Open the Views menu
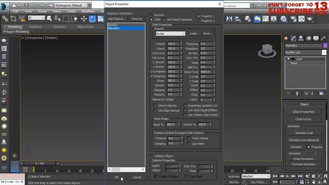Image resolution: width=329 pixels, height=185 pixels. coord(57,11)
